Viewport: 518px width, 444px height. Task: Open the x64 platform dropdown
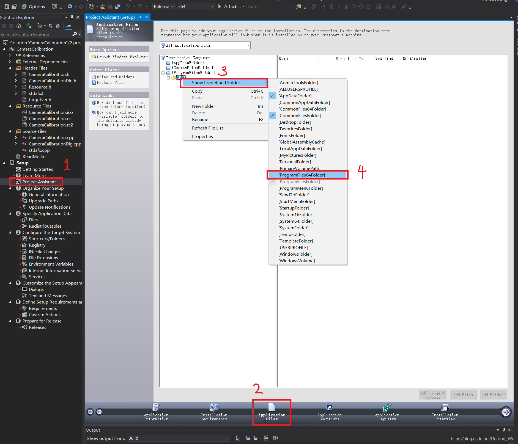[195, 6]
